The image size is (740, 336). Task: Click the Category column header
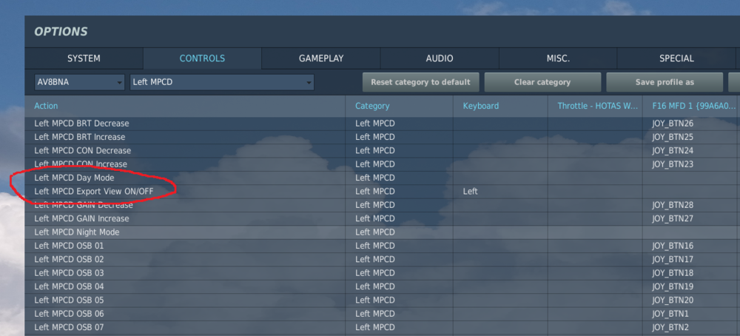400,106
